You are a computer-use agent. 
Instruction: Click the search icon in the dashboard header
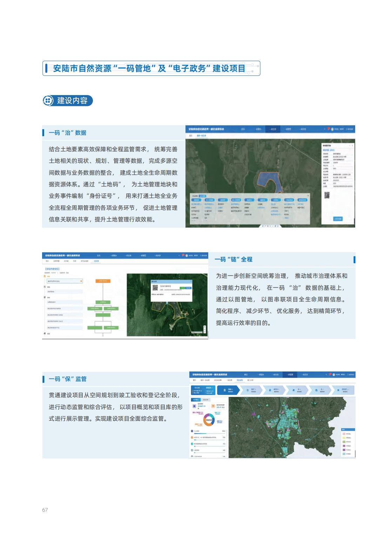click(x=326, y=375)
